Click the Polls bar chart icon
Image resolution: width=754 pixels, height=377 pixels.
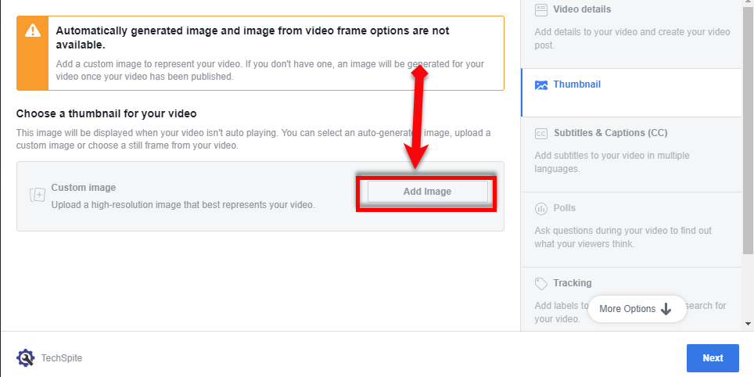tap(540, 209)
